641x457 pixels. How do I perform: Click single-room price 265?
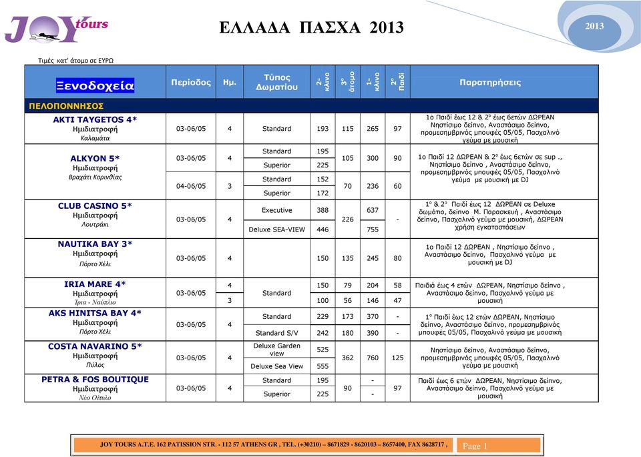[x=373, y=129]
